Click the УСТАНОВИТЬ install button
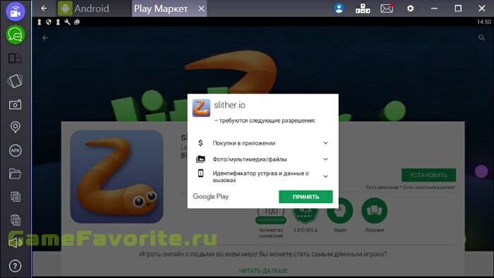The image size is (494, 278). click(428, 175)
